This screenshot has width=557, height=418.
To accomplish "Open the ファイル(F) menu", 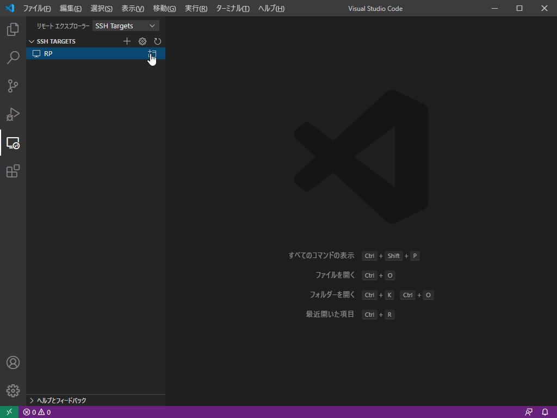I will point(37,8).
